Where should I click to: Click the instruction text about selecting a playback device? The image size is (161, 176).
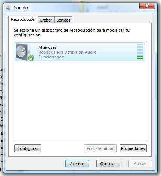point(72,32)
